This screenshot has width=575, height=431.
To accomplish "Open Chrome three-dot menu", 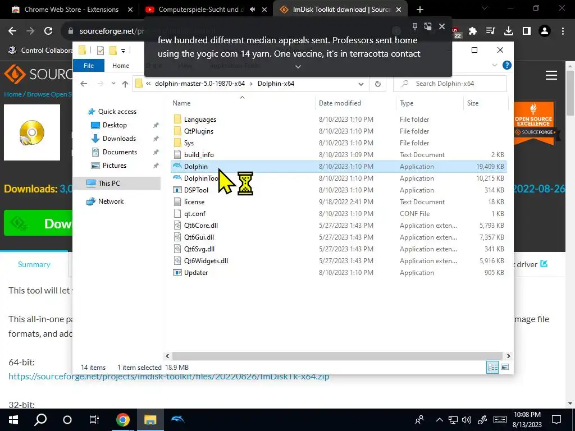I will click(x=563, y=31).
